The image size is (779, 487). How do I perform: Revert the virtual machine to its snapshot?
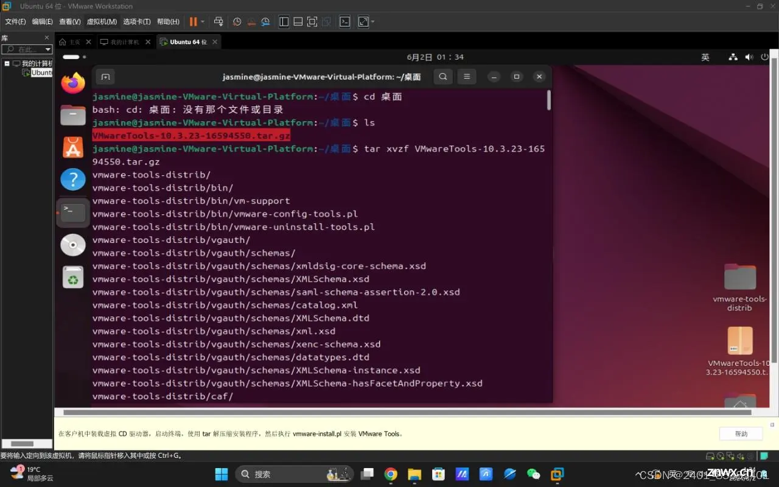click(251, 21)
